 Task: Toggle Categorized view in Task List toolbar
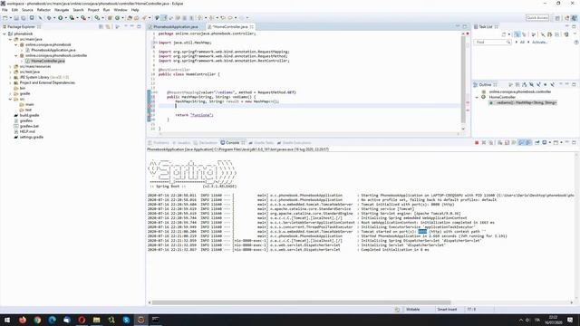click(x=517, y=34)
